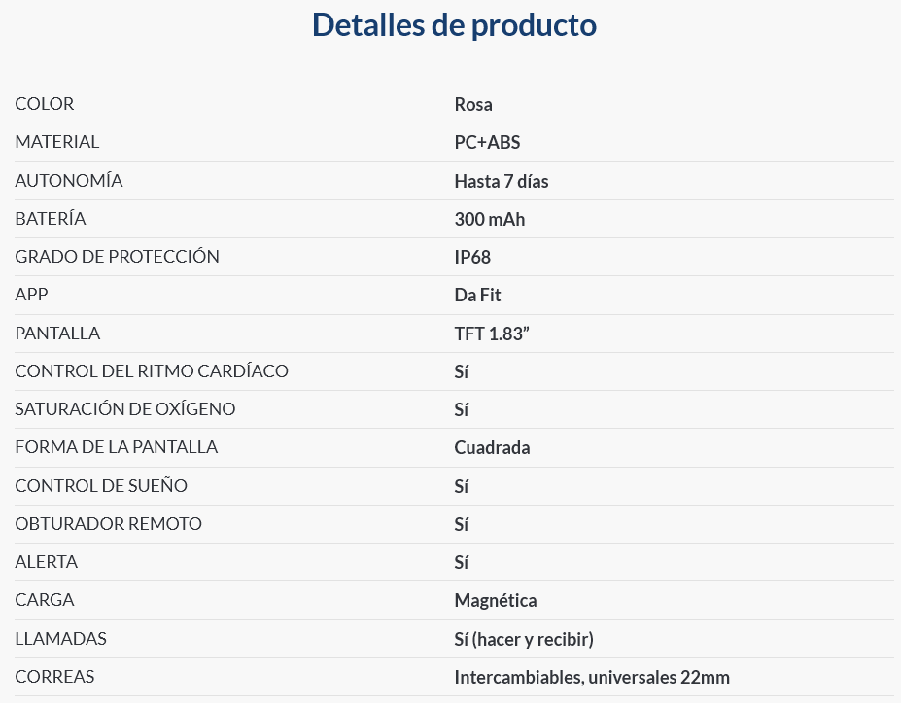901x703 pixels.
Task: Click the "IP68" protection value
Action: (x=473, y=258)
